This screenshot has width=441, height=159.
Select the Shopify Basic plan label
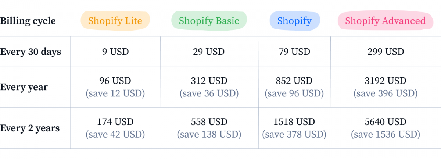209,21
